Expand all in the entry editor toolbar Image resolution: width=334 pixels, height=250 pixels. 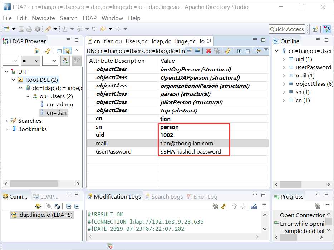(239, 51)
